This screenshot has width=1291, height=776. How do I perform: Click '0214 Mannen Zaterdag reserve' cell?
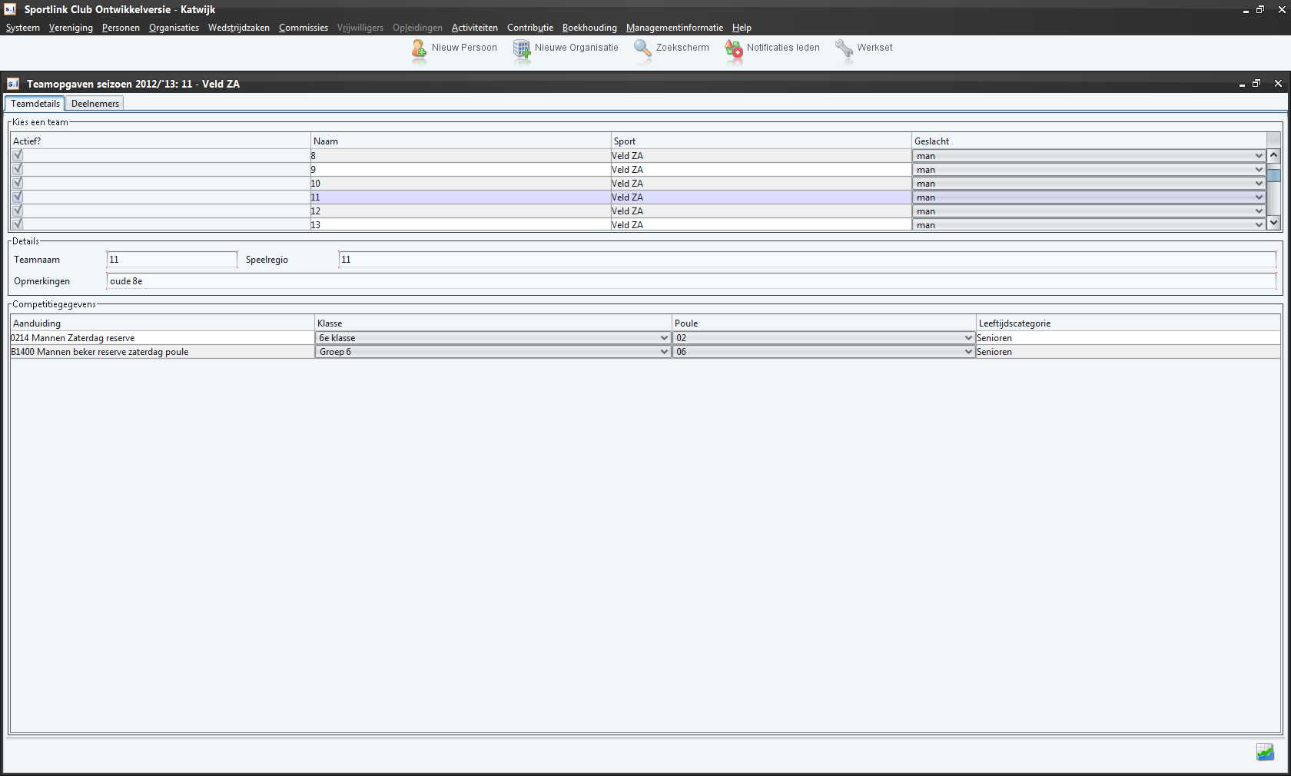click(162, 338)
